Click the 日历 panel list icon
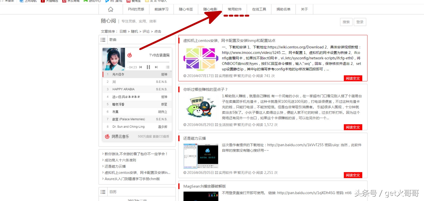The width and height of the screenshot is (424, 201). coord(103,192)
